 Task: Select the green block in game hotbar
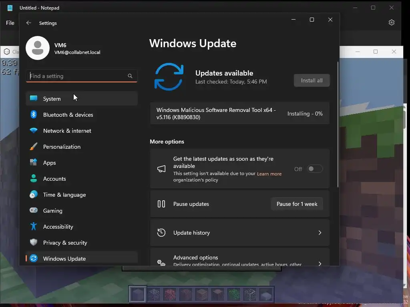(x=234, y=295)
